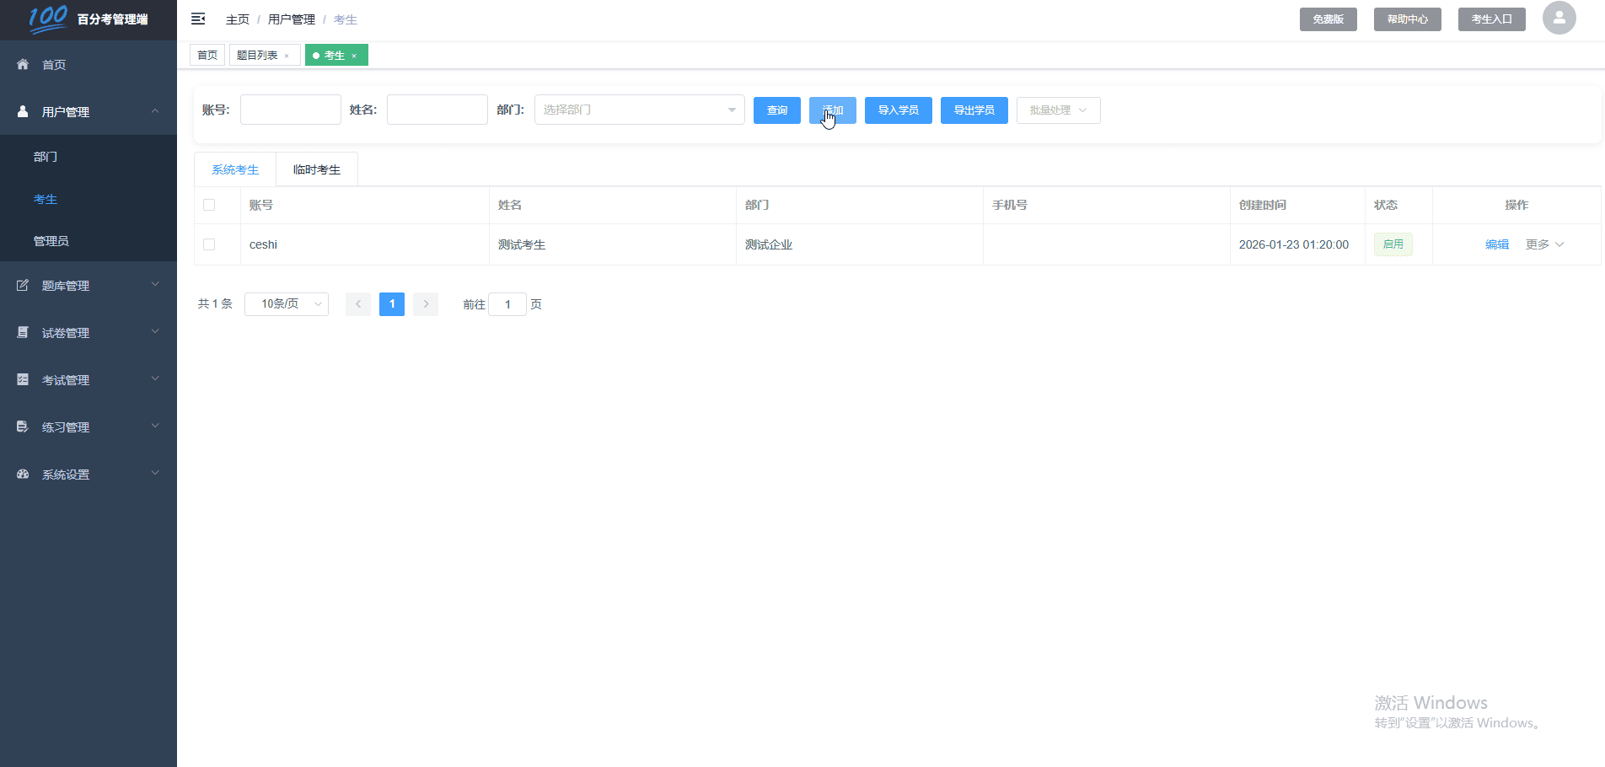Click the 练习管理 icon in the sidebar
The image size is (1605, 767).
(x=23, y=427)
